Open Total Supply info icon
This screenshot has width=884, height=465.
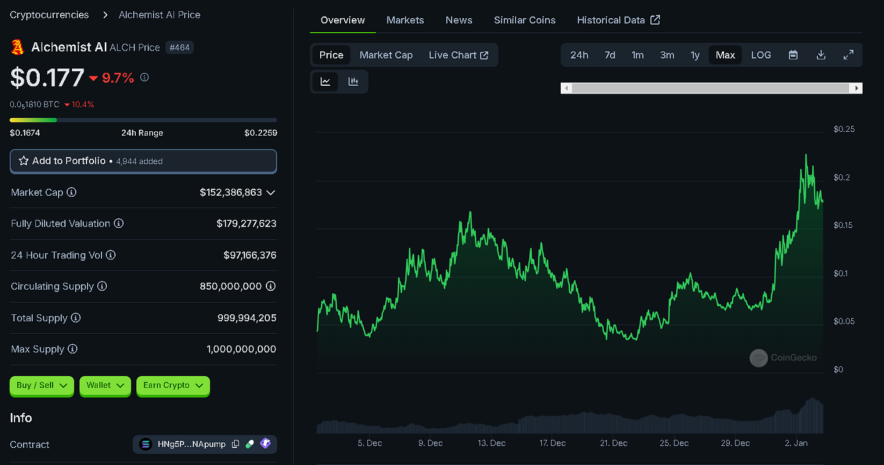coord(76,318)
